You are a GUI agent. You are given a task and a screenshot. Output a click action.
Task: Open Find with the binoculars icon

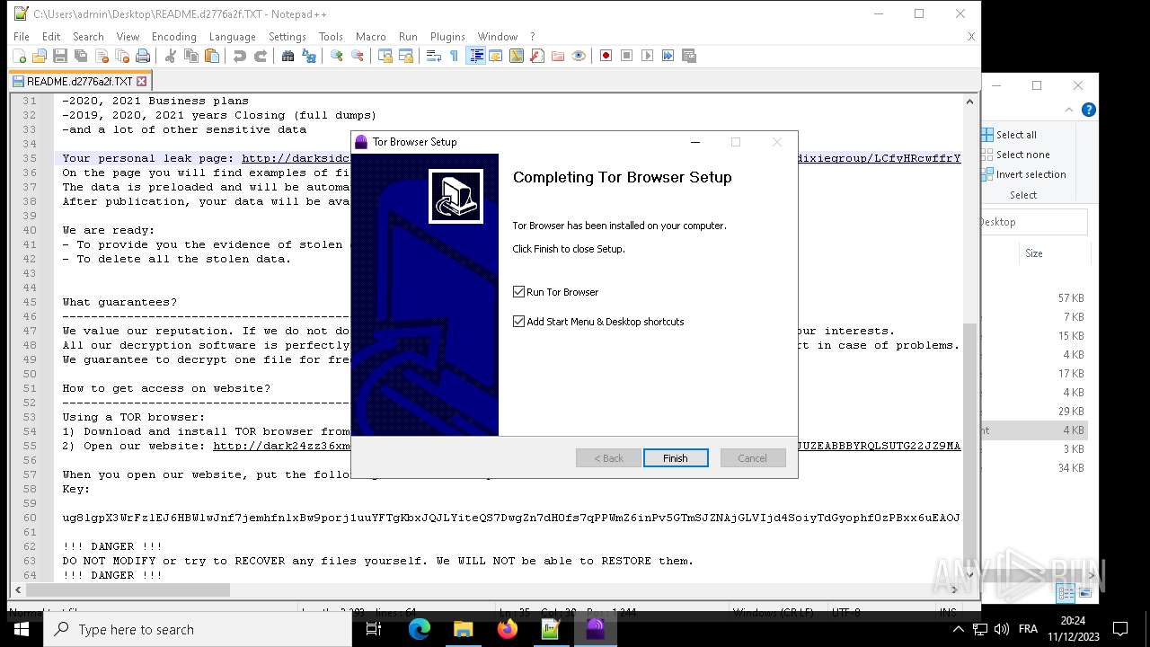pyautogui.click(x=288, y=56)
